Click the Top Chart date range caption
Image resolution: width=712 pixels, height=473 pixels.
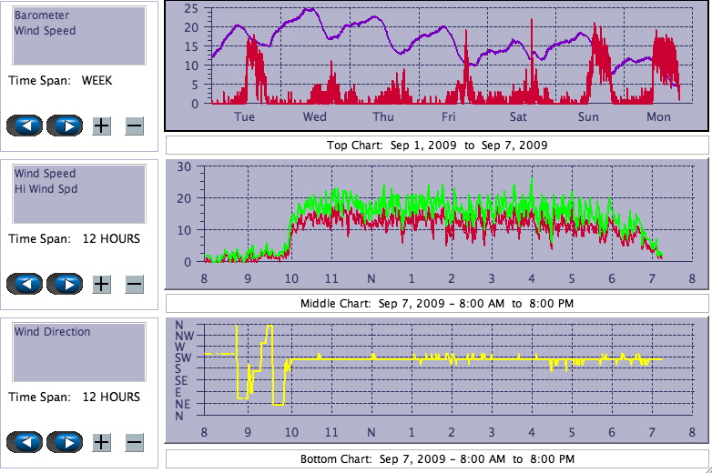coord(437,146)
